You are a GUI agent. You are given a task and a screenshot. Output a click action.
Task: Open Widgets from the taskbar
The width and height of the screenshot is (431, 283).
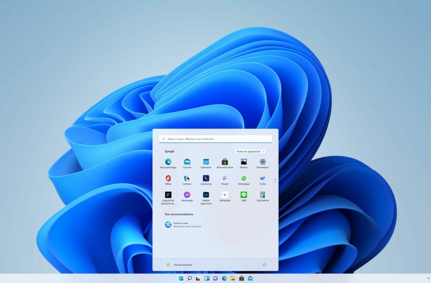[x=207, y=278]
